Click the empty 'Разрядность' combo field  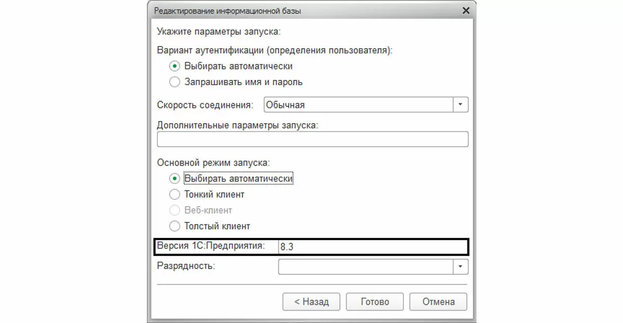coord(366,267)
